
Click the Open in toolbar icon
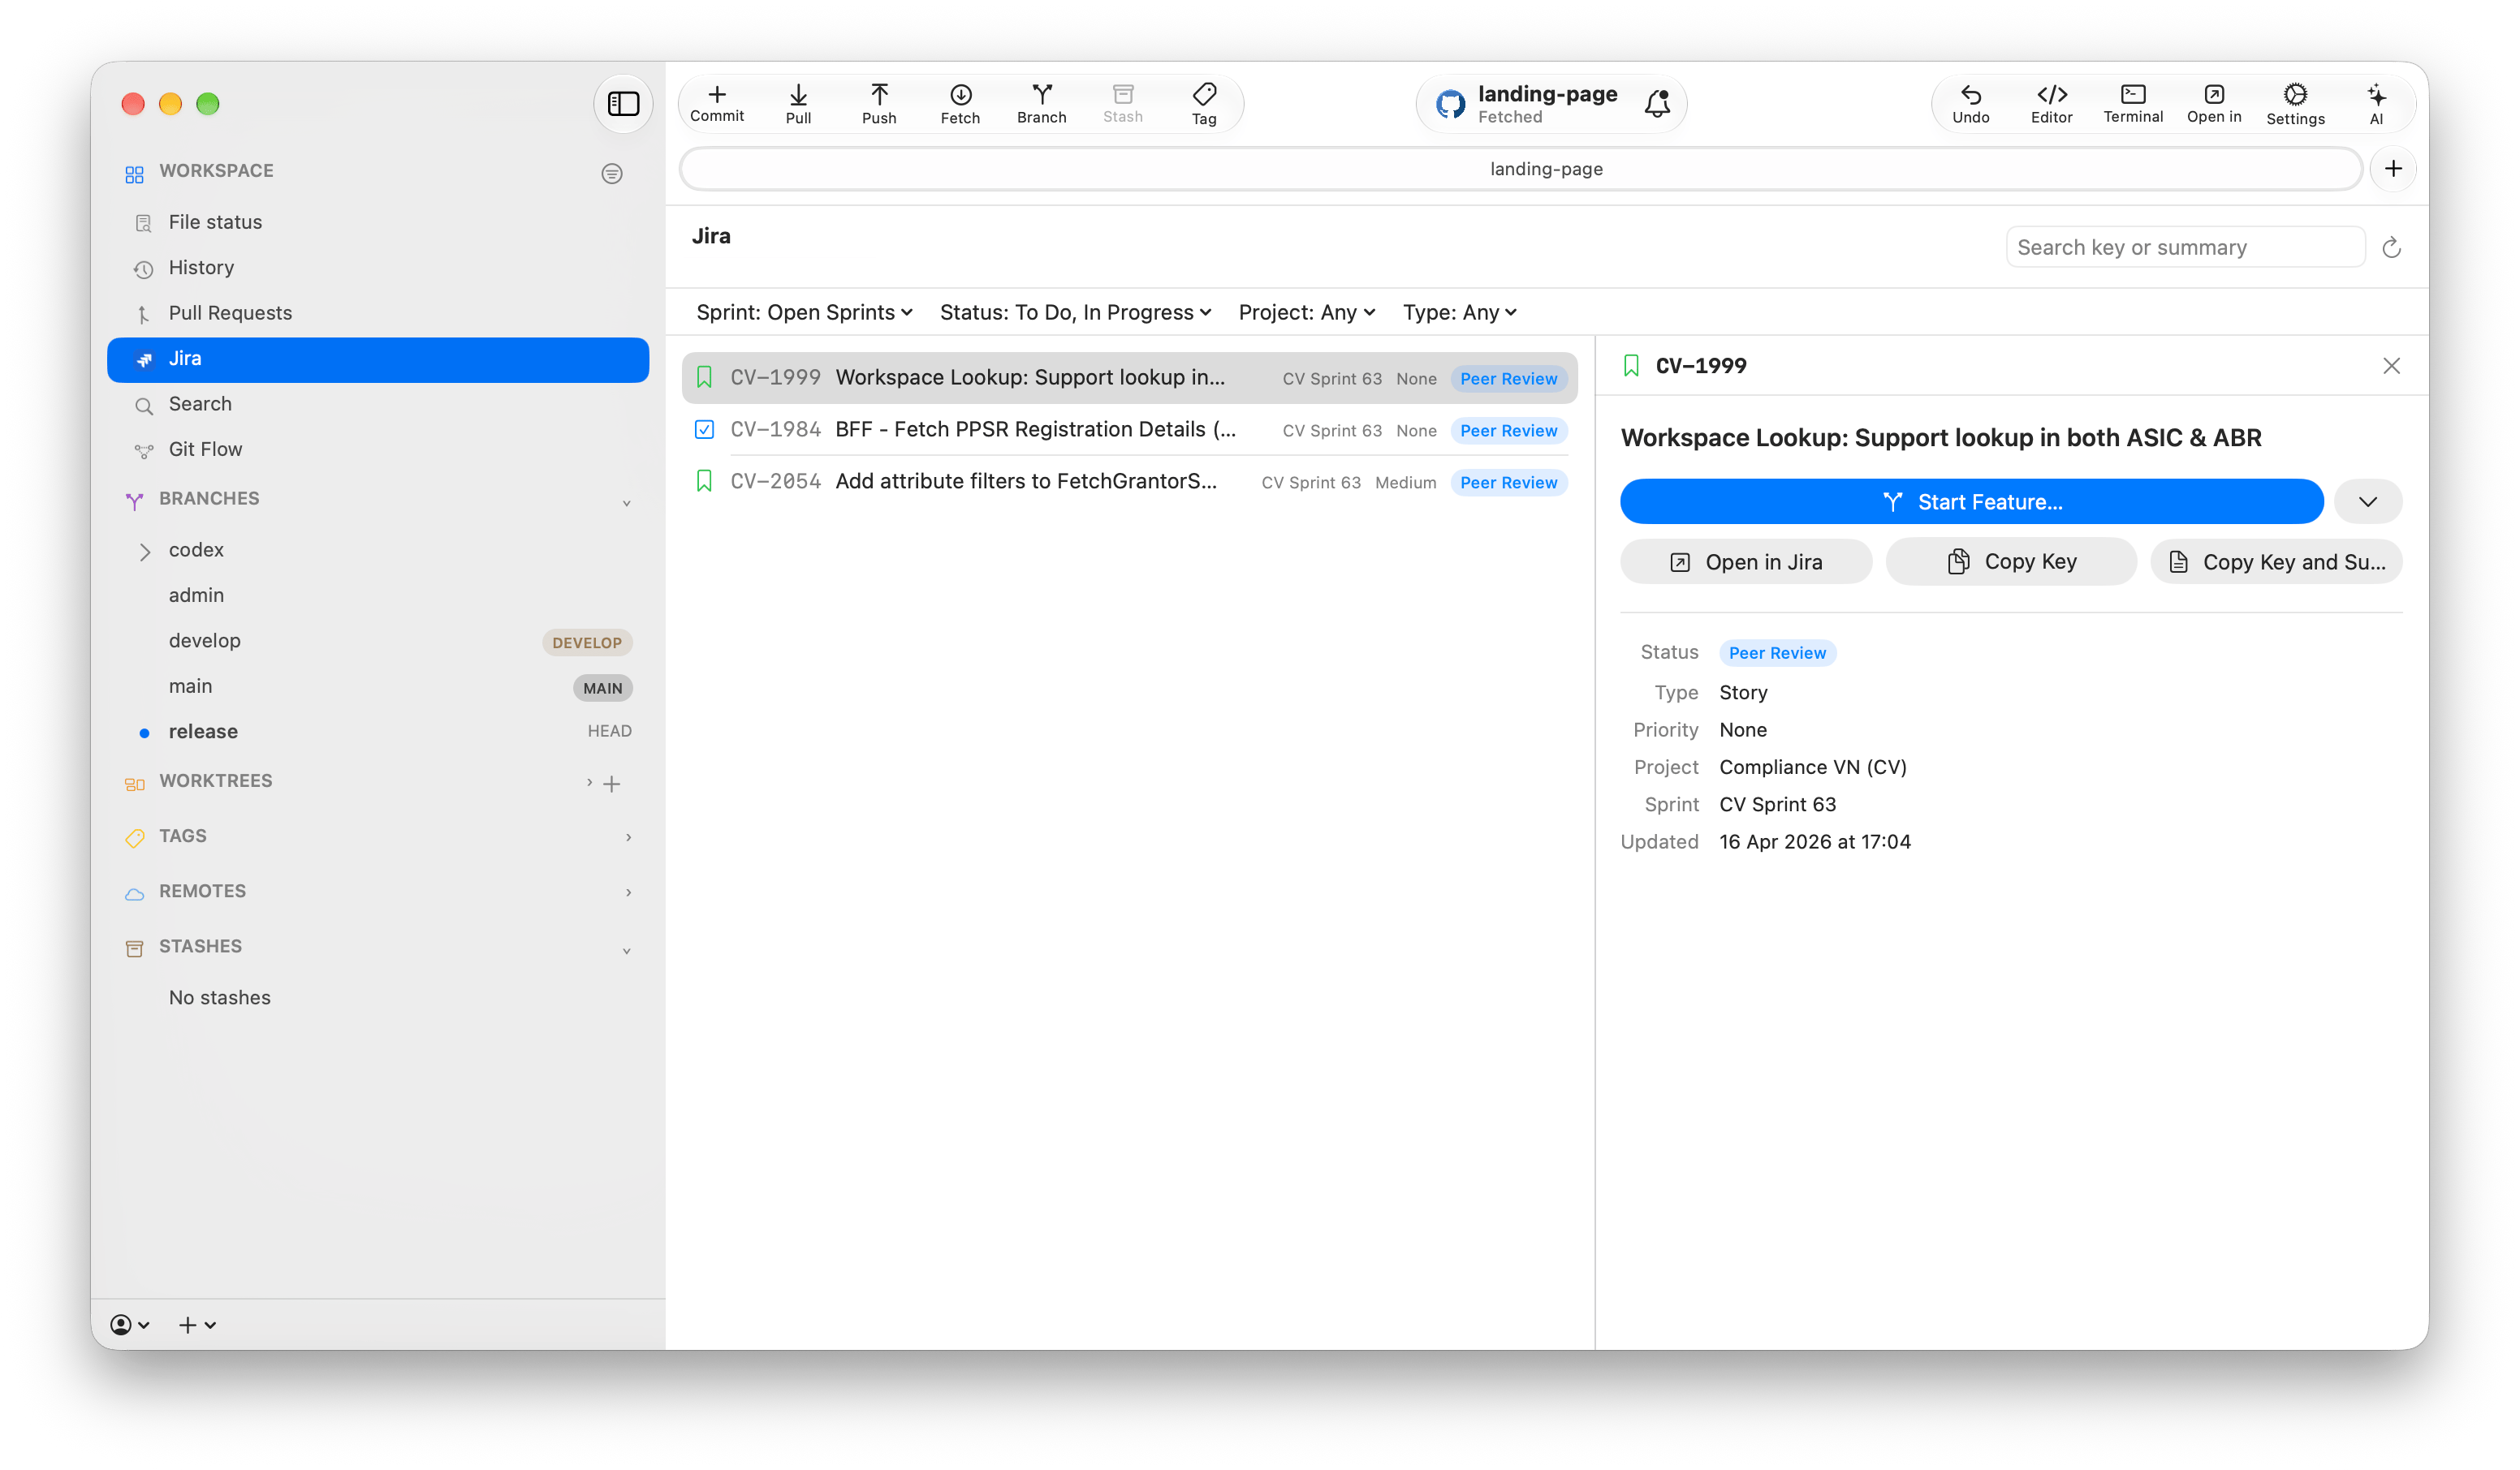[x=2214, y=103]
